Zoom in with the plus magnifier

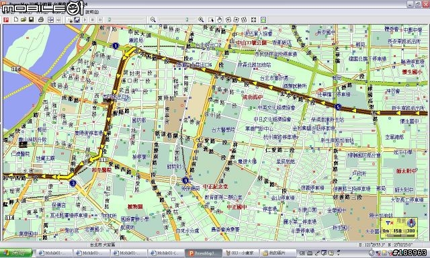(201, 19)
